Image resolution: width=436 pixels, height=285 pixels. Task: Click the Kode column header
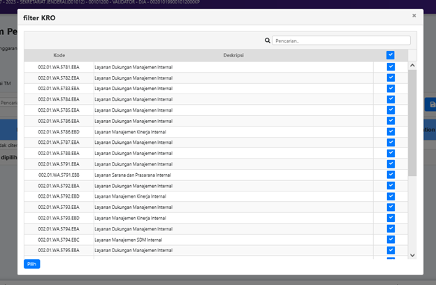(x=59, y=54)
